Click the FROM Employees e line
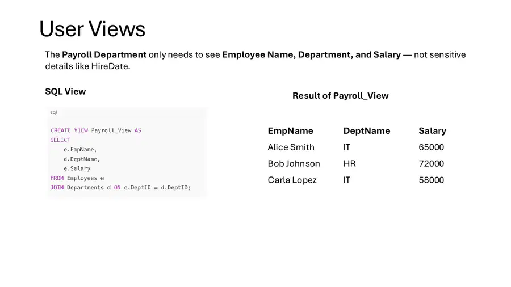The image size is (511, 287). tap(77, 178)
